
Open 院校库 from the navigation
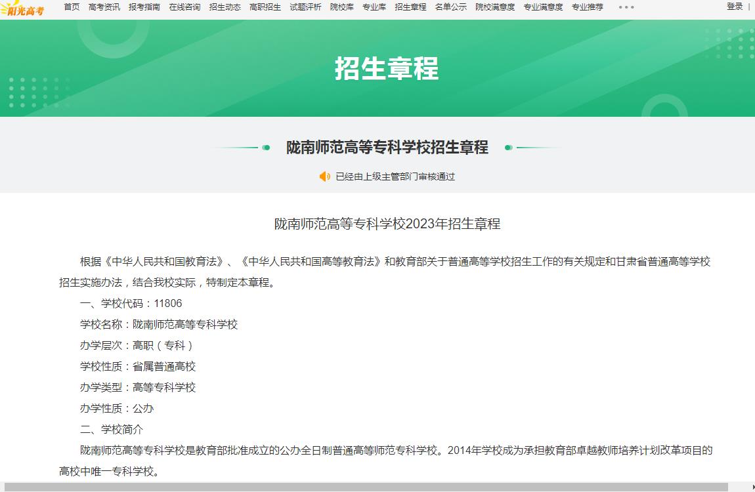(342, 7)
